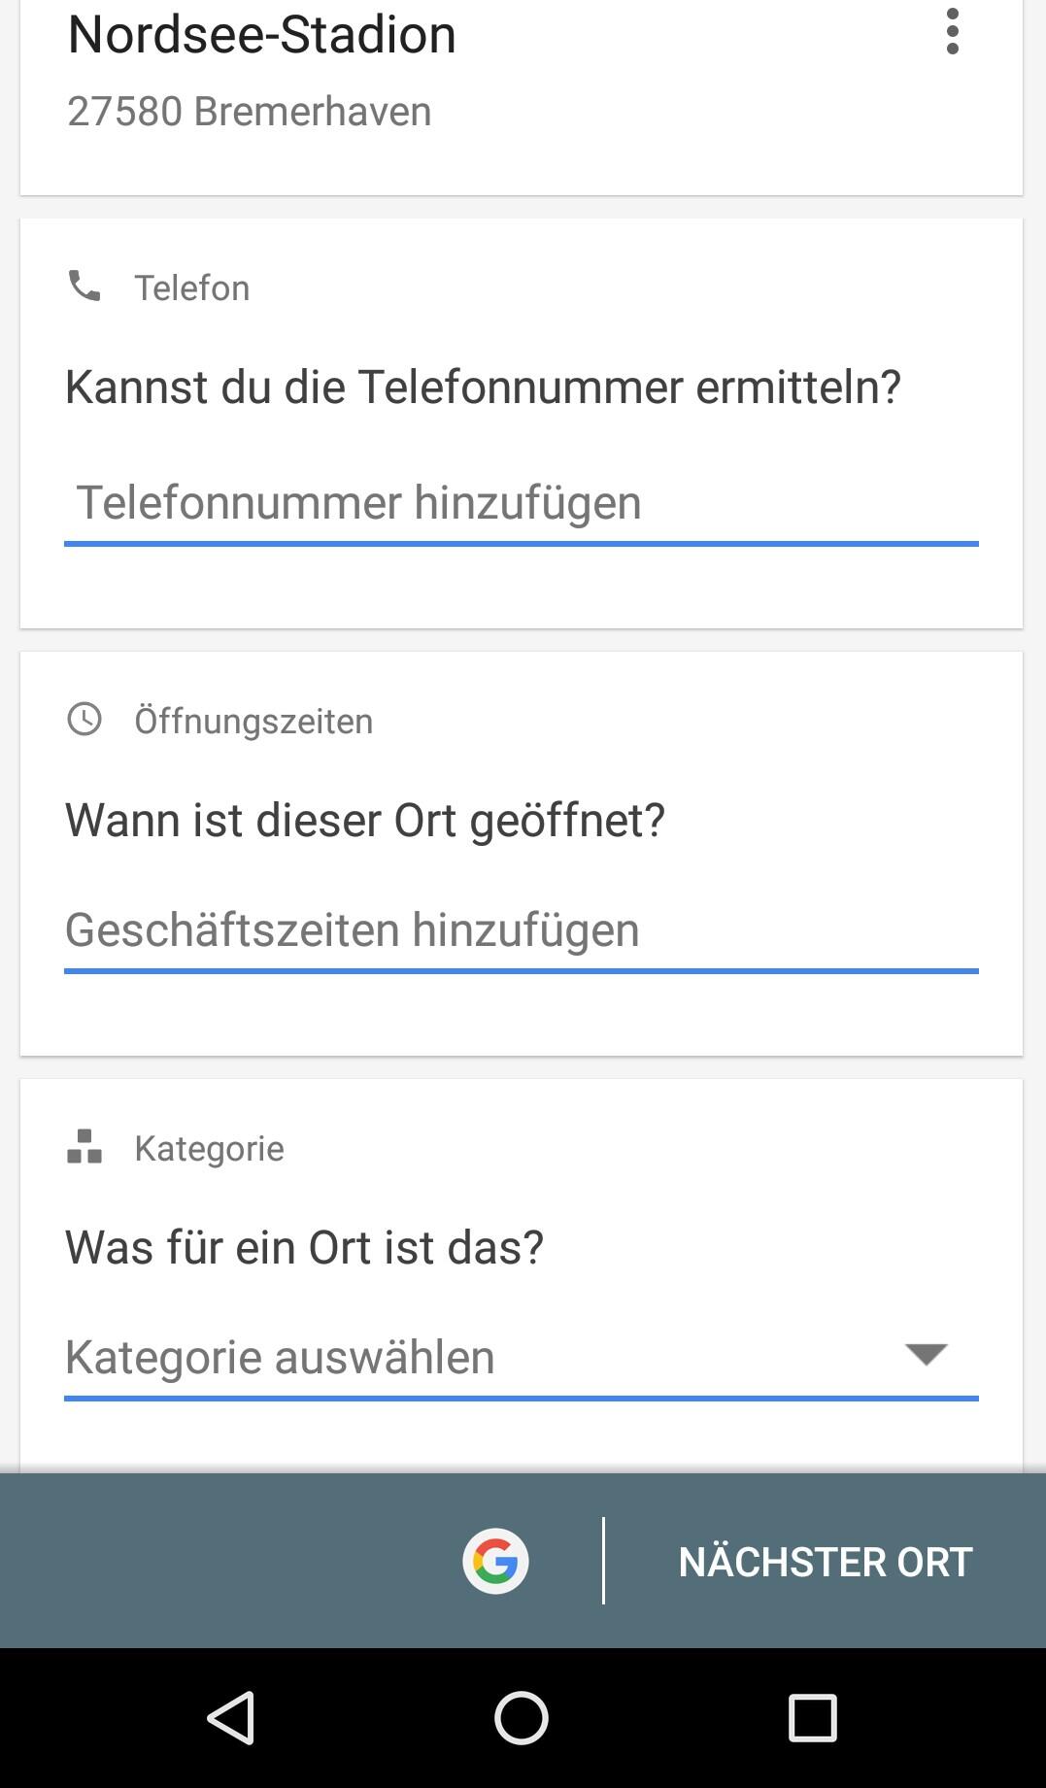Tap NÄCHSTER ORT button
The width and height of the screenshot is (1046, 1788).
tap(825, 1562)
